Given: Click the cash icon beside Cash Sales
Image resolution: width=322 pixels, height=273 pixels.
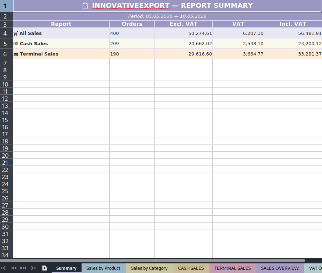Looking at the screenshot, I should tap(16, 44).
